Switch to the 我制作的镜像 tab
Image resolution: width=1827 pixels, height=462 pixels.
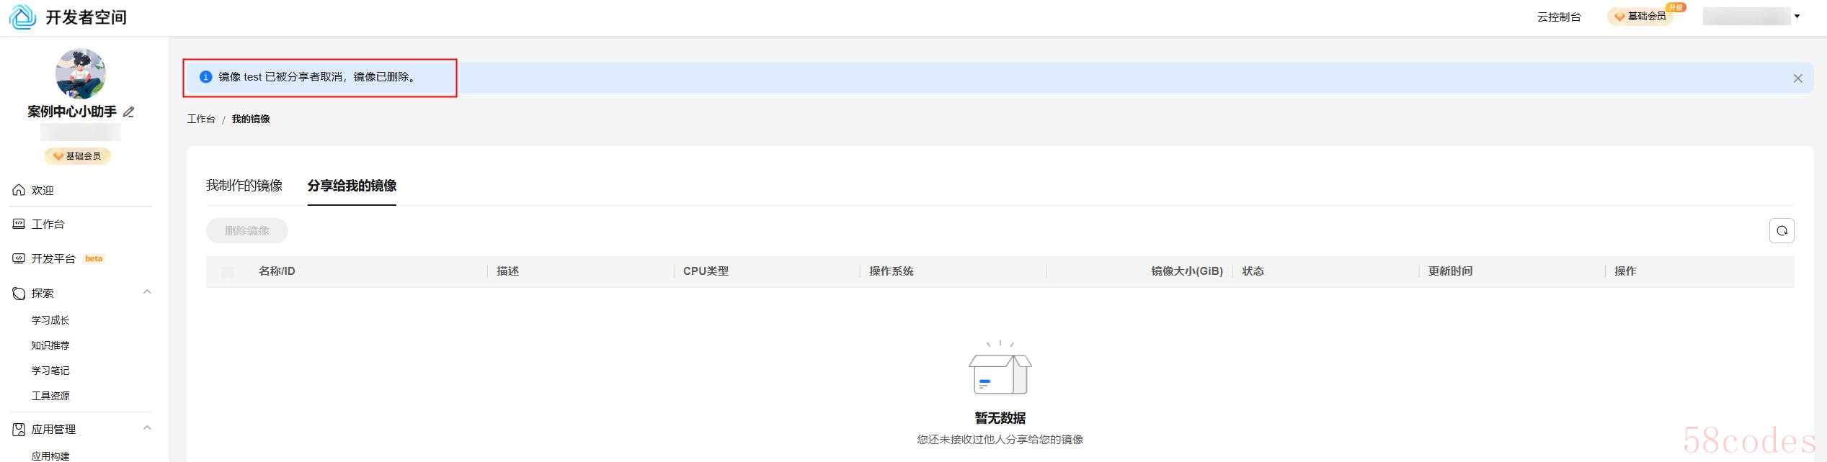click(244, 186)
